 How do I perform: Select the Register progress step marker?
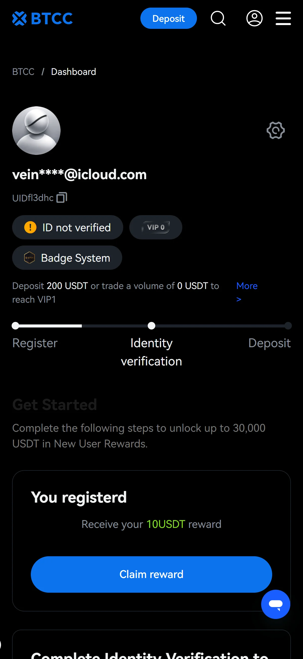(x=16, y=326)
